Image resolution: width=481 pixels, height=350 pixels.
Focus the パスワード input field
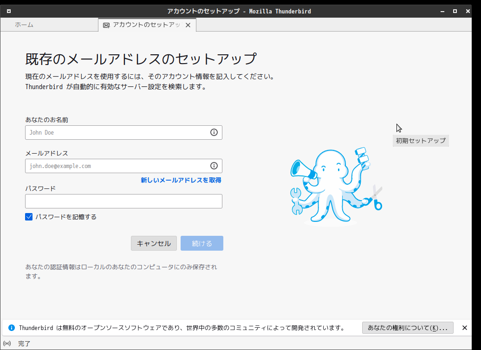123,201
